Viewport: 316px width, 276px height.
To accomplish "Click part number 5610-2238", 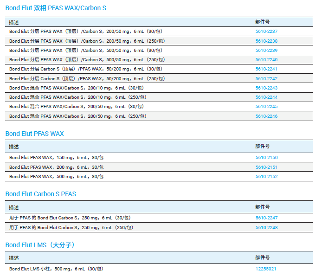I will click(266, 41).
